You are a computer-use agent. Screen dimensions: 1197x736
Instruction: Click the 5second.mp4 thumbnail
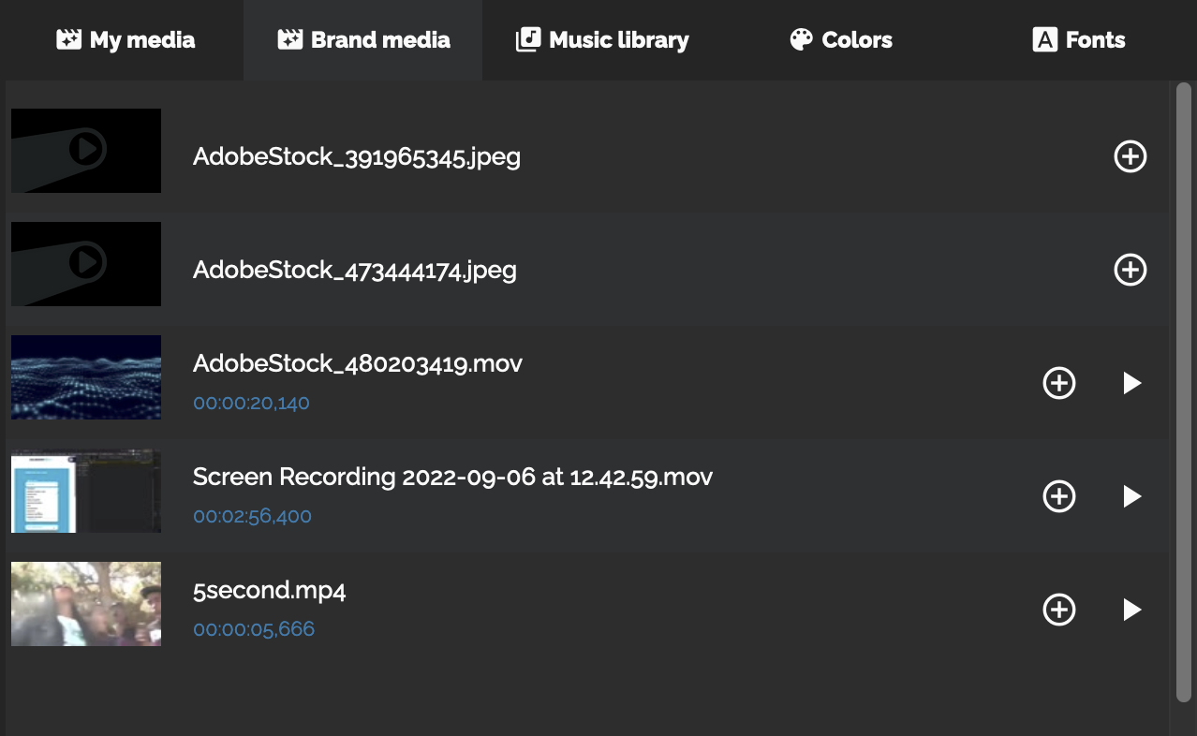(x=86, y=604)
